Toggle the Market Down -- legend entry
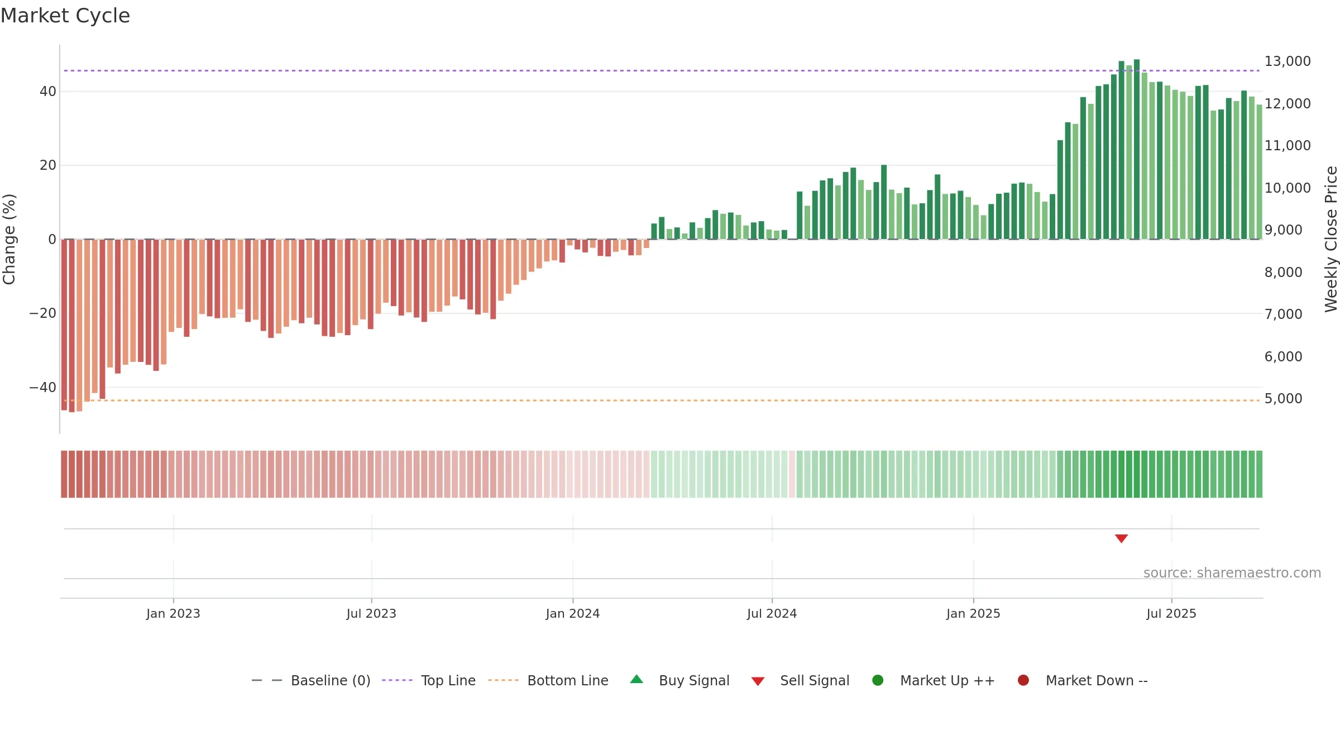1340x754 pixels. pos(1082,680)
